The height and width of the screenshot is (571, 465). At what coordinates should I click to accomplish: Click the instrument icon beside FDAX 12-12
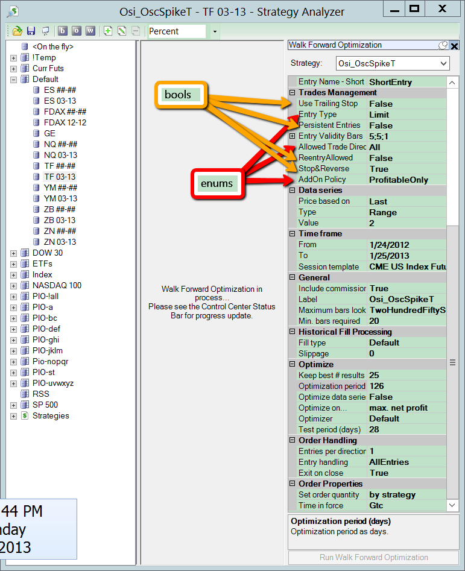point(36,122)
